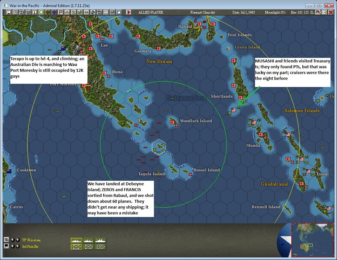Click the Australian flag at Cooktown
337x260 pixels.
(9, 171)
